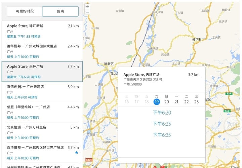Click 明天 上午9:00 可预约 link
This screenshot has height=168, width=242.
tap(22, 97)
